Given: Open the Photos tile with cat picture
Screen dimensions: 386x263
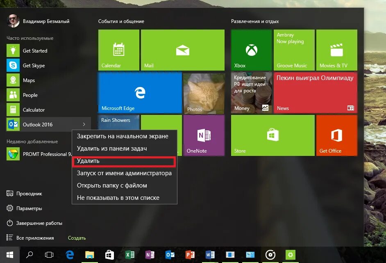Looking at the screenshot, I should point(204,93).
